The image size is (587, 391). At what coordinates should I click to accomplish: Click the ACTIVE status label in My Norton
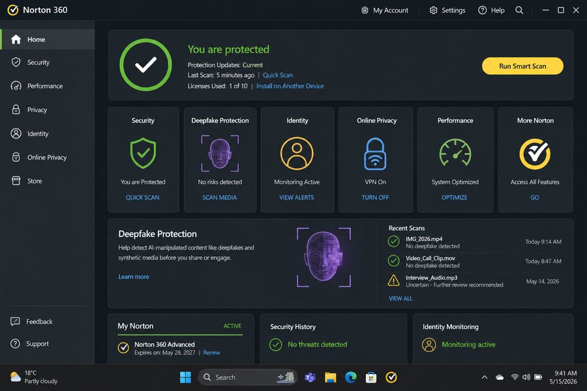click(232, 326)
